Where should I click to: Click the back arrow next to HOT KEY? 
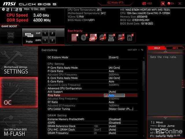pyautogui.click(x=142, y=50)
